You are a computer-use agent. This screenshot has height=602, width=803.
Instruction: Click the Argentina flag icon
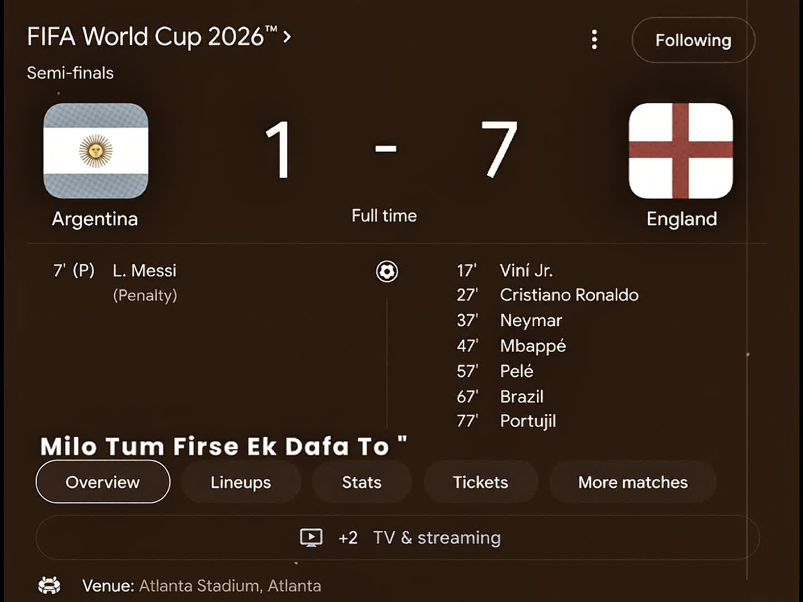coord(96,151)
